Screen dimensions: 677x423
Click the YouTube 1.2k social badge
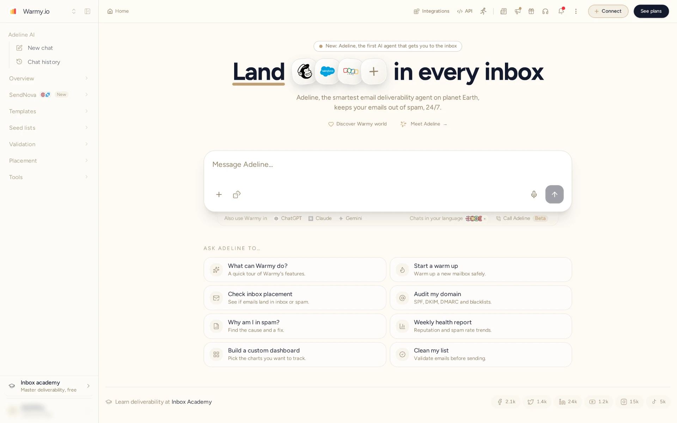pyautogui.click(x=599, y=402)
